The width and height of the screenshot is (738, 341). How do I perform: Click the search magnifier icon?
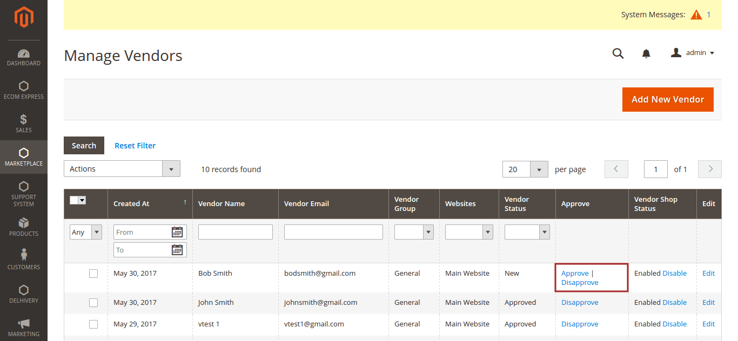pyautogui.click(x=618, y=53)
